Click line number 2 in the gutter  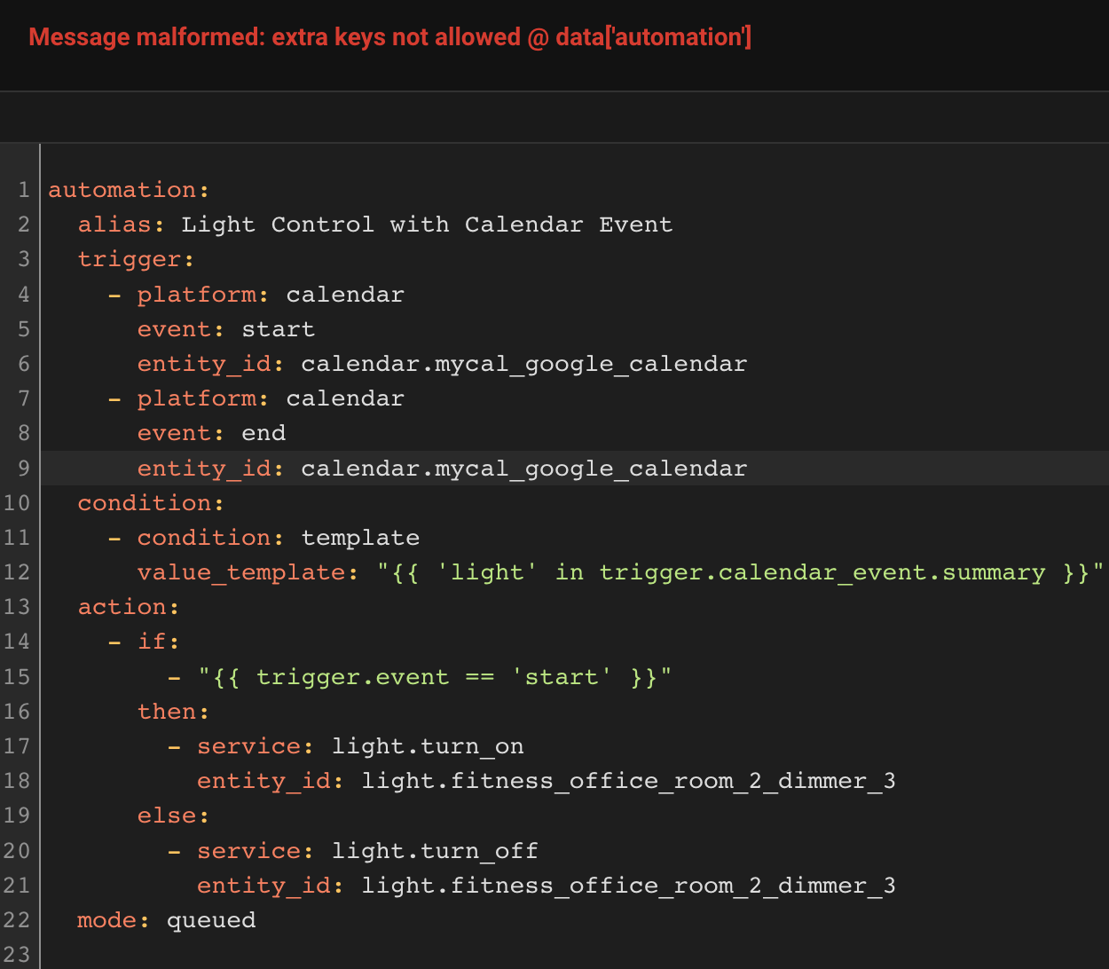[23, 225]
